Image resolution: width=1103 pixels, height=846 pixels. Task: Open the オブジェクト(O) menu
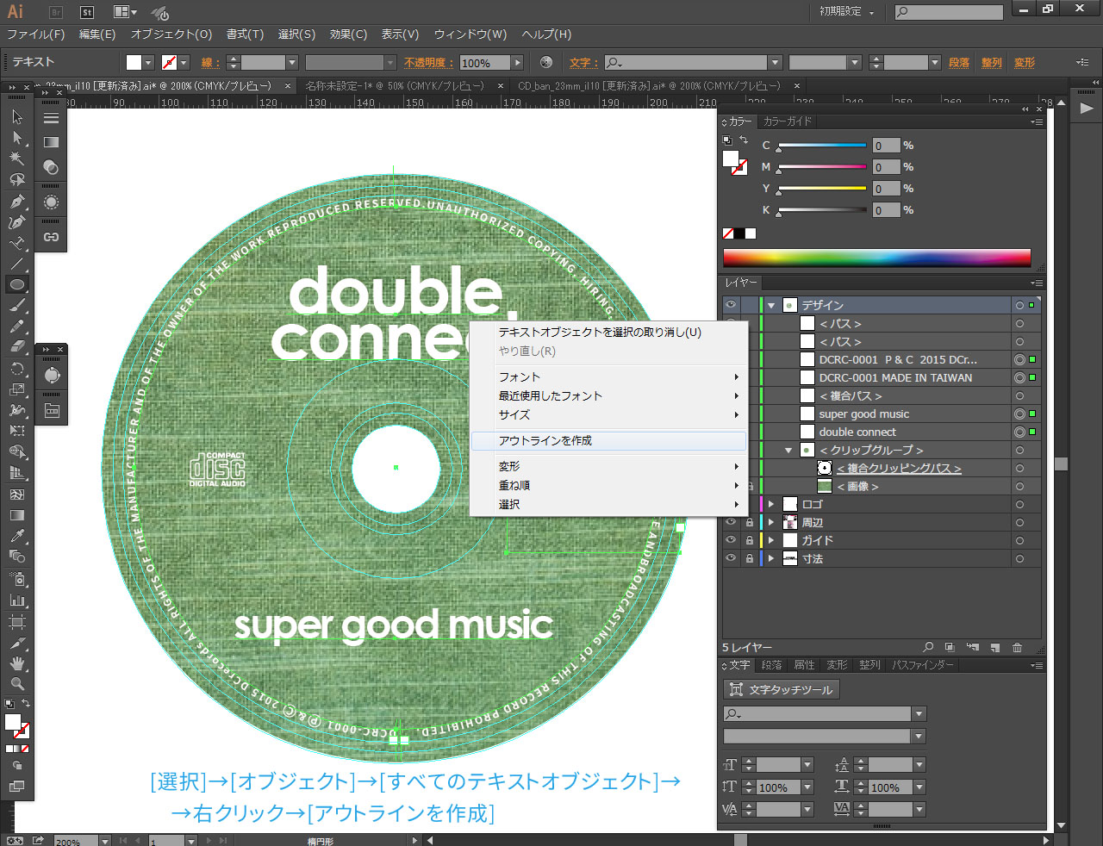(171, 34)
